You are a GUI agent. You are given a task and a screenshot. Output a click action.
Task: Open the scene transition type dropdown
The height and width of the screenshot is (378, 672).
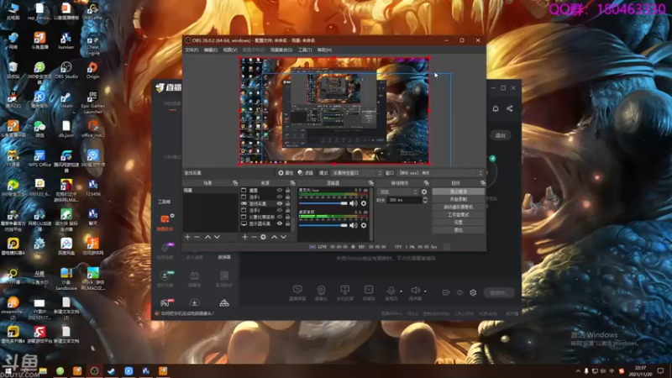397,192
